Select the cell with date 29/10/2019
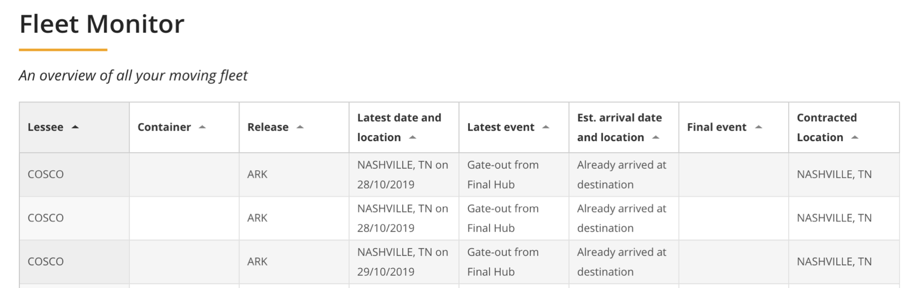This screenshot has height=288, width=921. click(404, 262)
